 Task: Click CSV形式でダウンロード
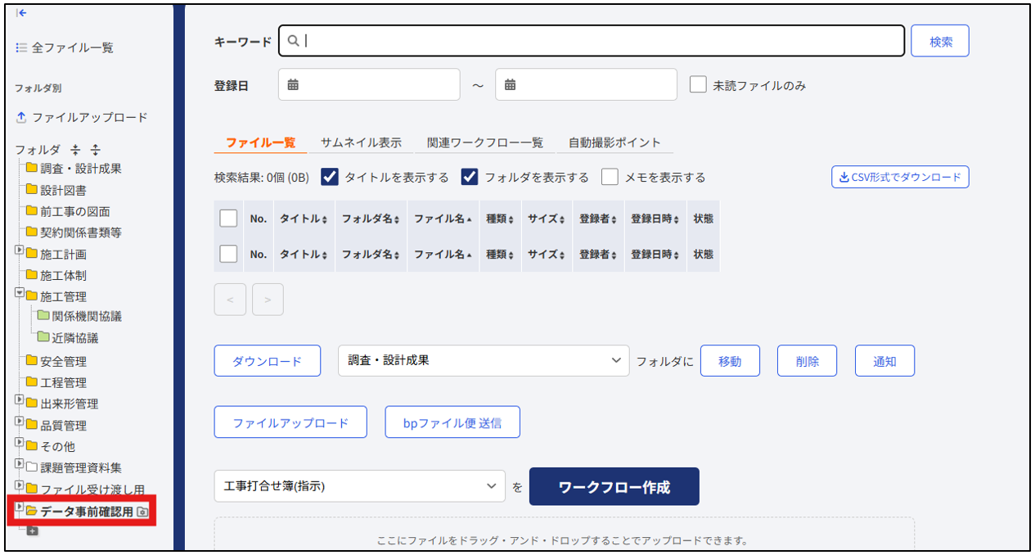point(900,177)
